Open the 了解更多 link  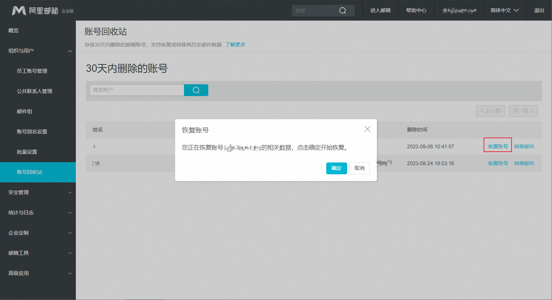coord(235,45)
